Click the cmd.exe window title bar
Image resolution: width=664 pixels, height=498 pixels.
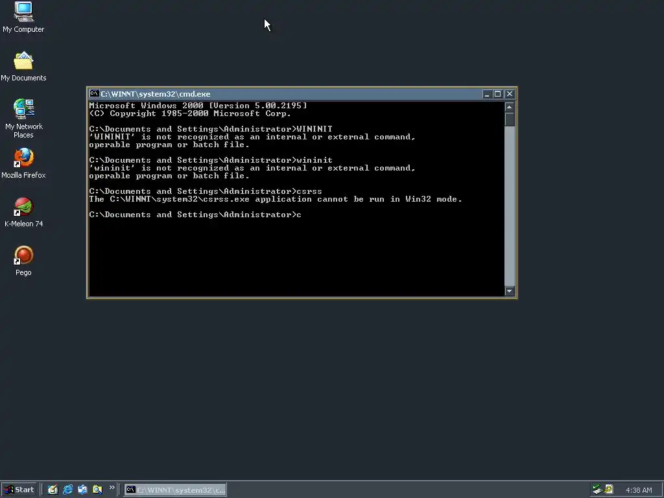coord(290,93)
